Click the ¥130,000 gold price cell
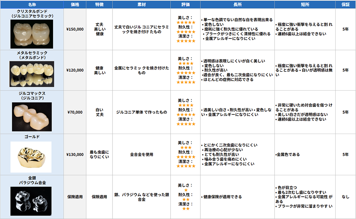 [75, 155]
